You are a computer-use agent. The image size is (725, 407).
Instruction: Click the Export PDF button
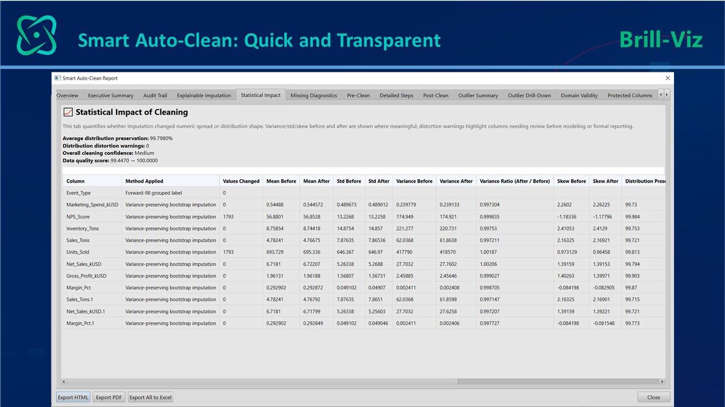coord(109,397)
